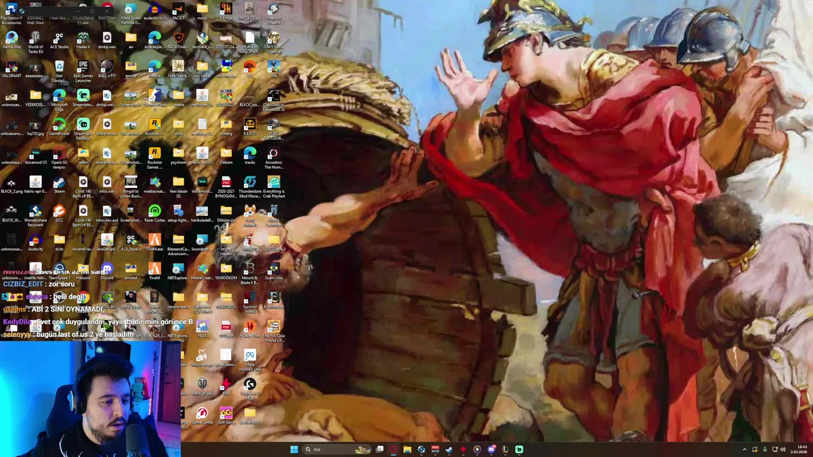Open the Windows Start menu

pos(294,449)
